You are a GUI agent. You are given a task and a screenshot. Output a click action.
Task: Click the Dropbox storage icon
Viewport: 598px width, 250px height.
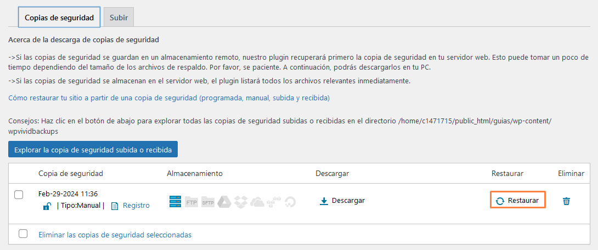pyautogui.click(x=241, y=201)
